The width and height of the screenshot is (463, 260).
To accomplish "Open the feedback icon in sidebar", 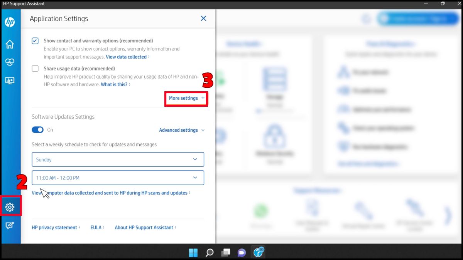I will point(10,226).
